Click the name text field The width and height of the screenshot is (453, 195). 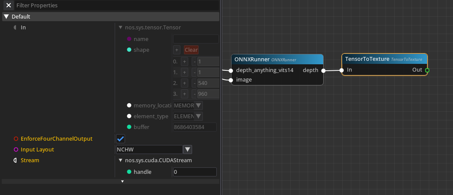click(x=196, y=39)
